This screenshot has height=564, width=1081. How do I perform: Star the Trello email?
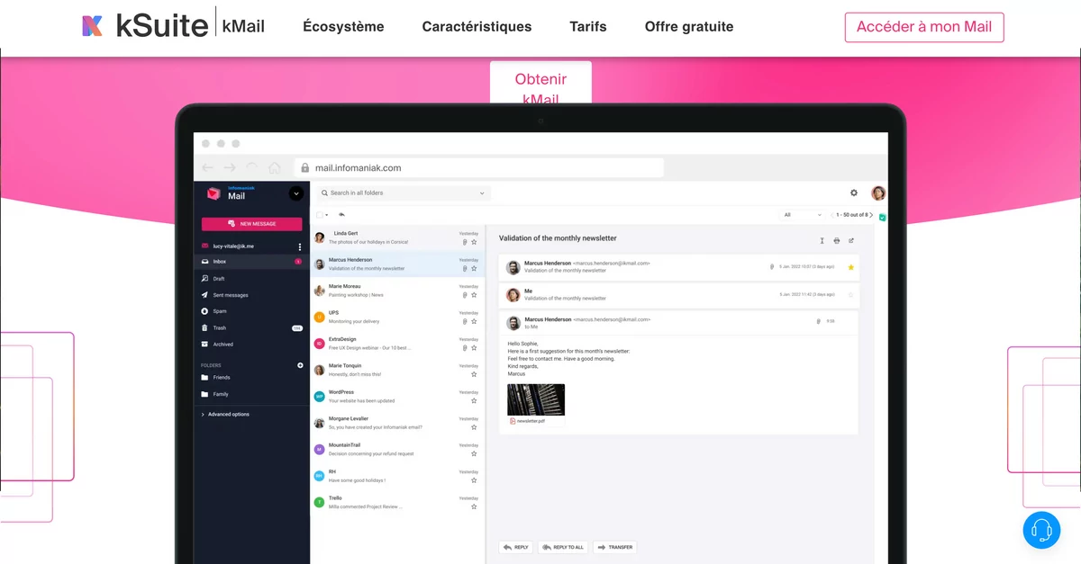[x=474, y=507]
